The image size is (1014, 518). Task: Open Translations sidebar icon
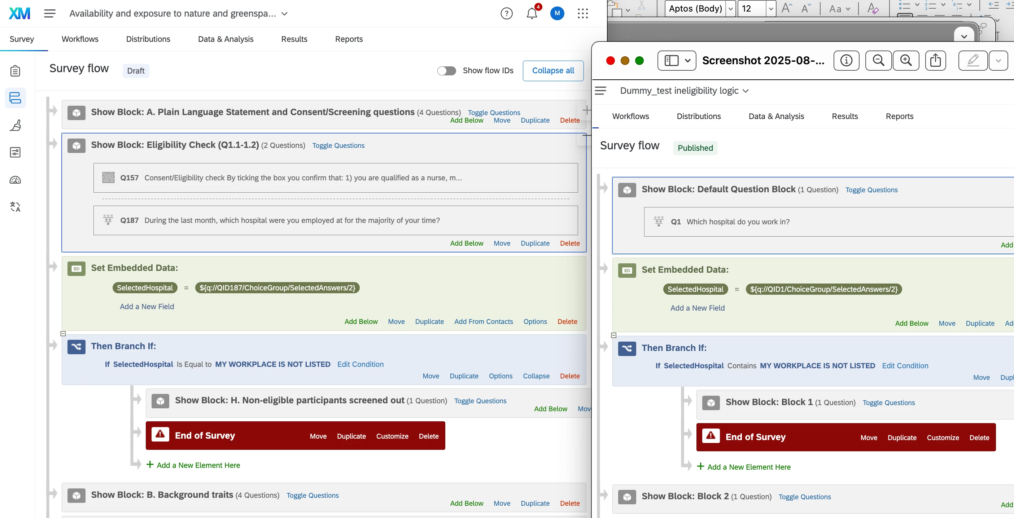coord(16,207)
